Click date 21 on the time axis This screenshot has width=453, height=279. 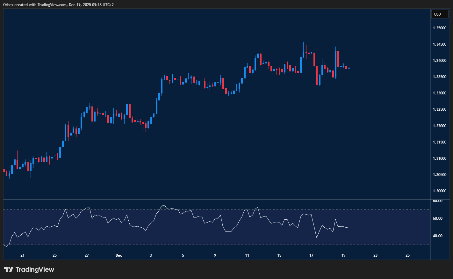[22, 255]
